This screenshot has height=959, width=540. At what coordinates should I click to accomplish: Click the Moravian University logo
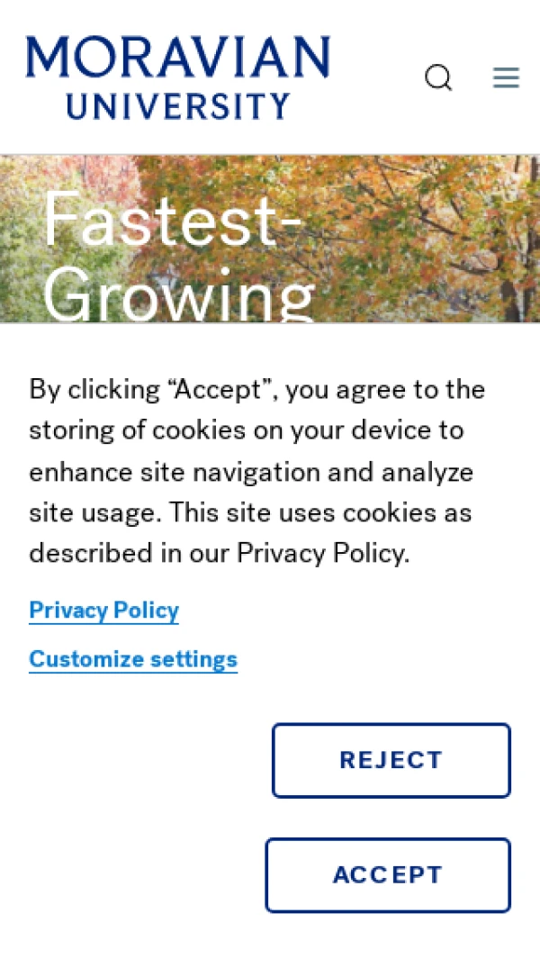(178, 77)
